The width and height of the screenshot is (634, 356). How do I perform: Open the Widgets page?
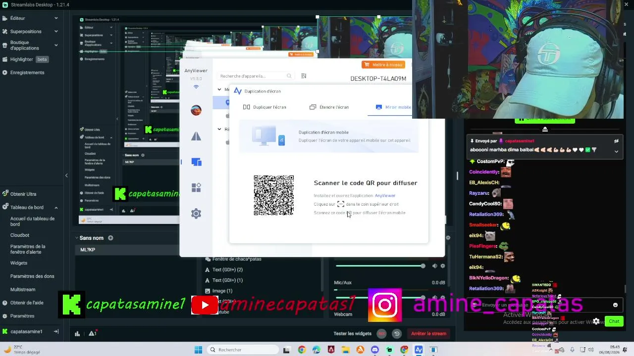(x=19, y=263)
